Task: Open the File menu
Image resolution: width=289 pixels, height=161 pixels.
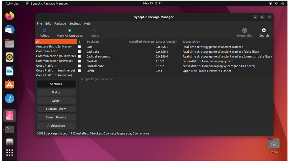Action: 39,23
